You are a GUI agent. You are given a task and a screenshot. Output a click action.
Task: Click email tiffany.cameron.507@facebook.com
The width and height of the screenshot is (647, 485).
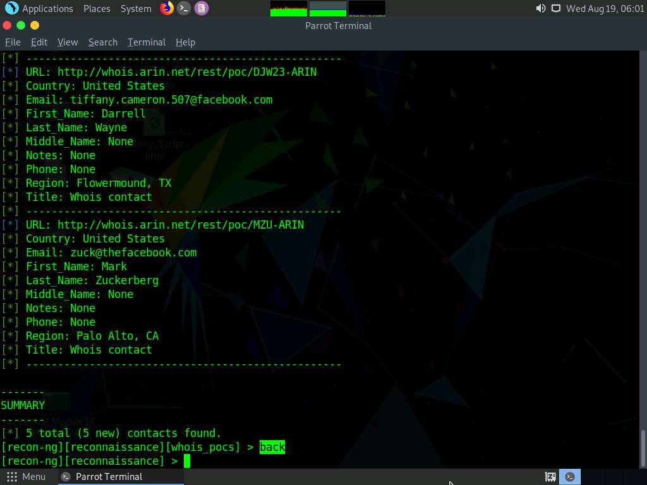tap(171, 100)
